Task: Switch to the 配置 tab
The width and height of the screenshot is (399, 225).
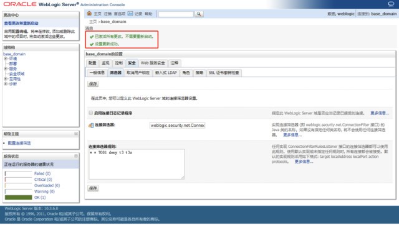Action: point(92,63)
